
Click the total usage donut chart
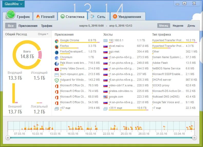click(x=27, y=55)
